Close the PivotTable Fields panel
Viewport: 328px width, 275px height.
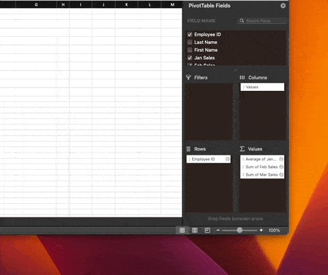(x=283, y=5)
